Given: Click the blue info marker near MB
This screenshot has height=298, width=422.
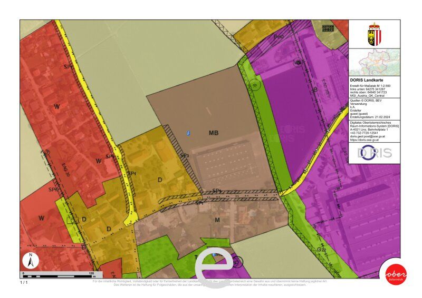Looking at the screenshot, I should pyautogui.click(x=189, y=133).
